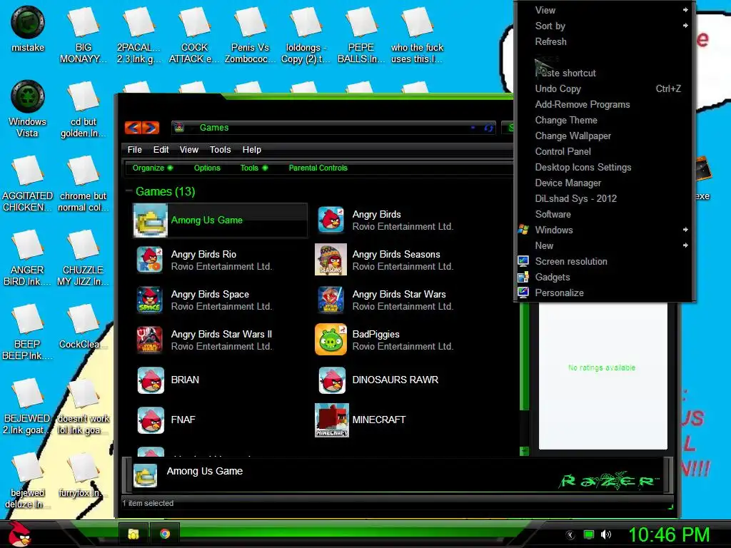Choose Change Theme from context menu
This screenshot has height=548, width=731.
point(605,120)
